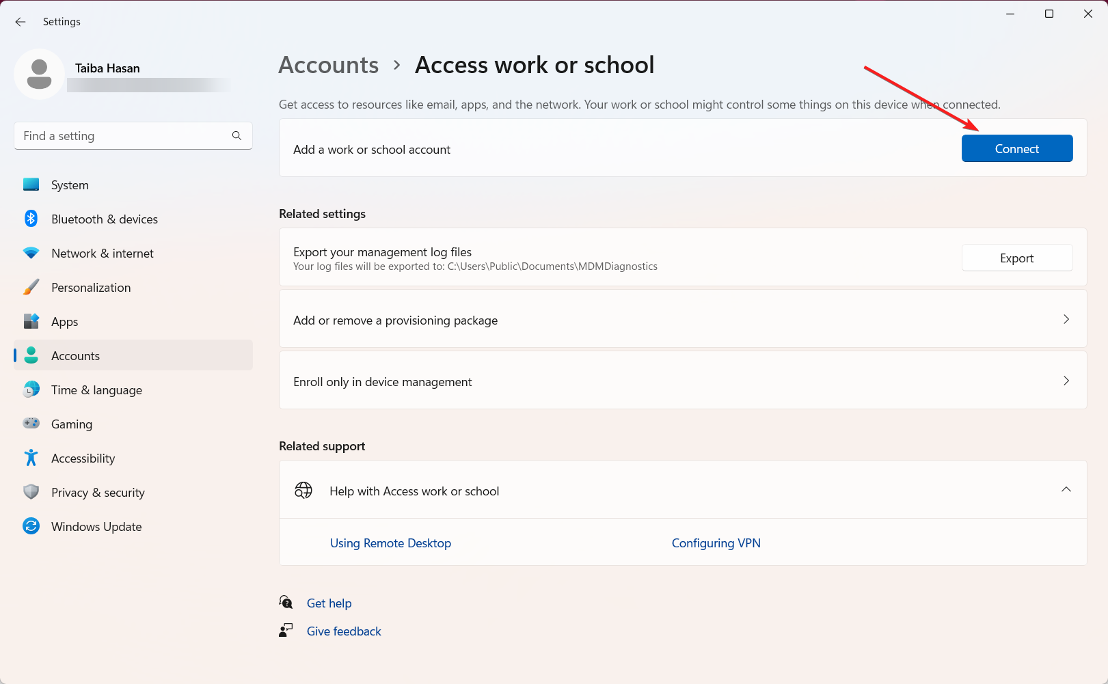Click the Find a setting search box
The image size is (1108, 684).
point(123,136)
